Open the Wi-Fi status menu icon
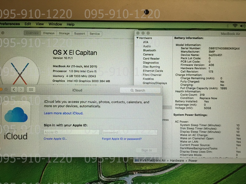Screen dimensions: 246x184 [235, 26]
